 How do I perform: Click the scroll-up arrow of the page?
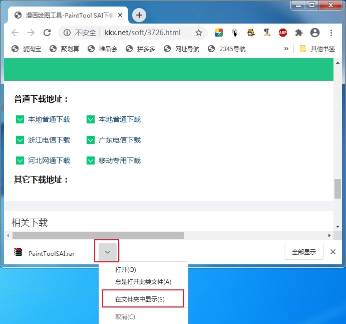(337, 63)
